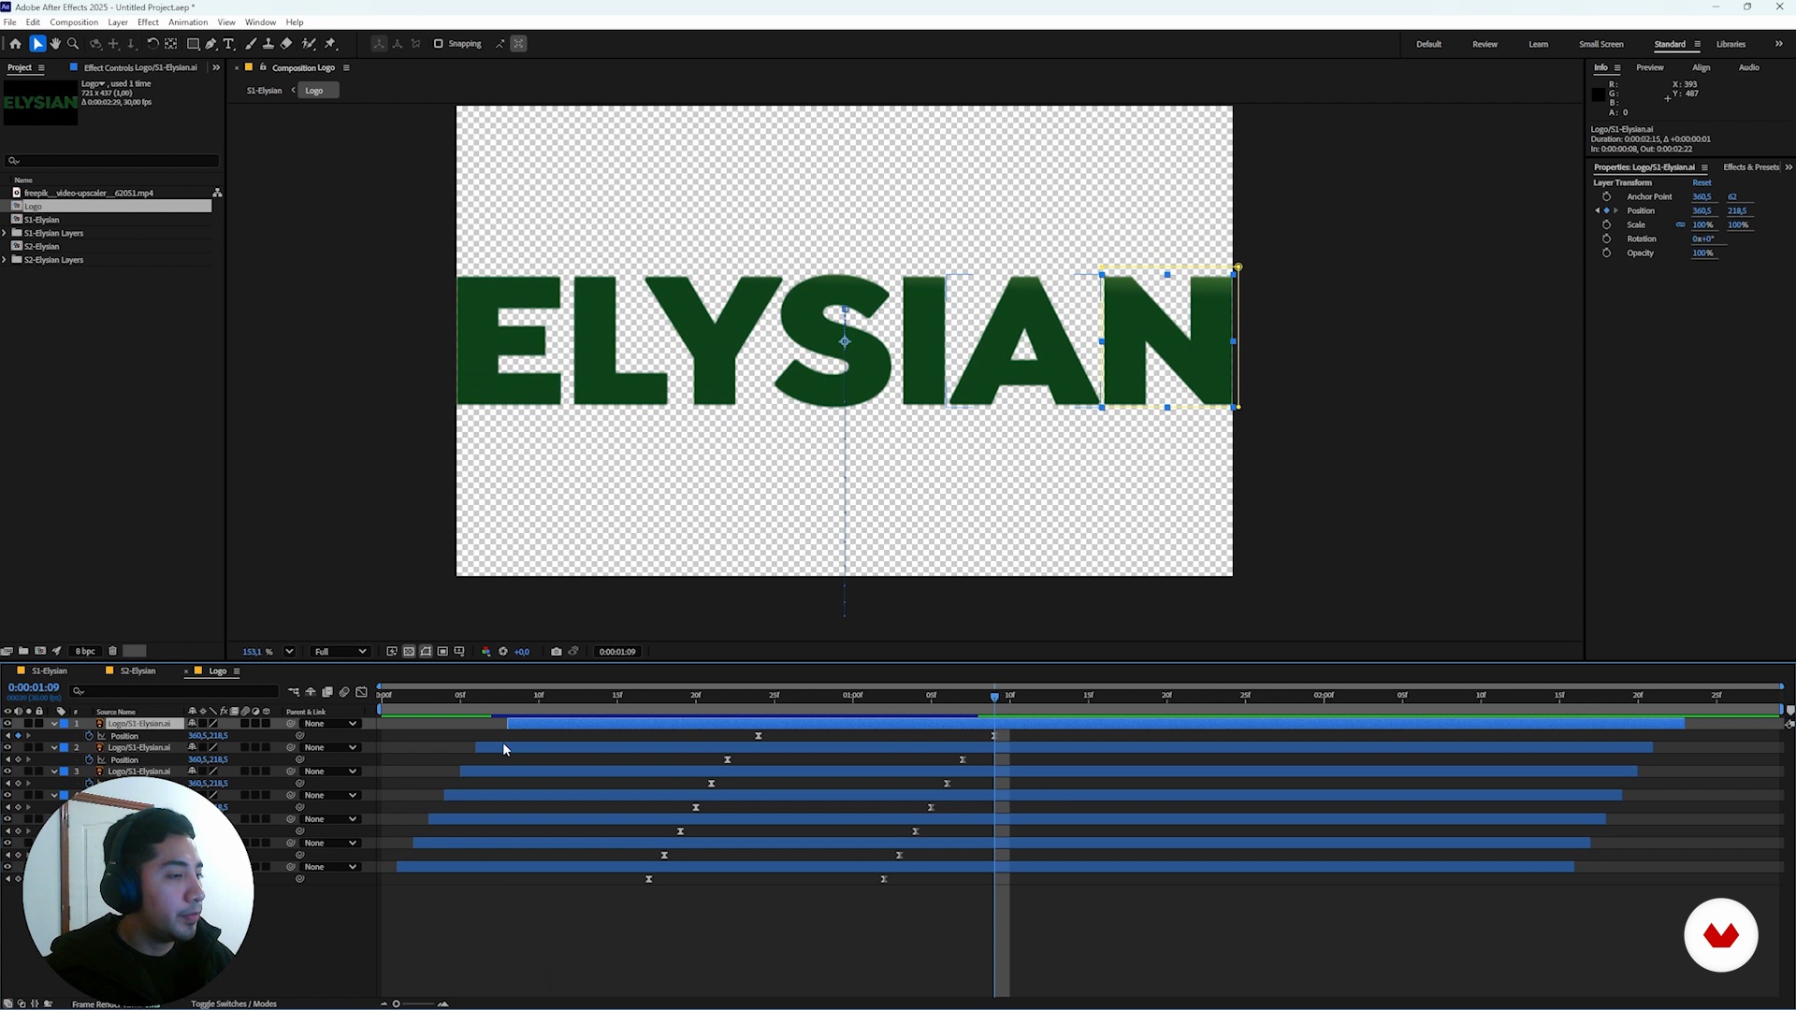Expand the S2-Elysian Layers folder
1796x1010 pixels.
[5, 260]
